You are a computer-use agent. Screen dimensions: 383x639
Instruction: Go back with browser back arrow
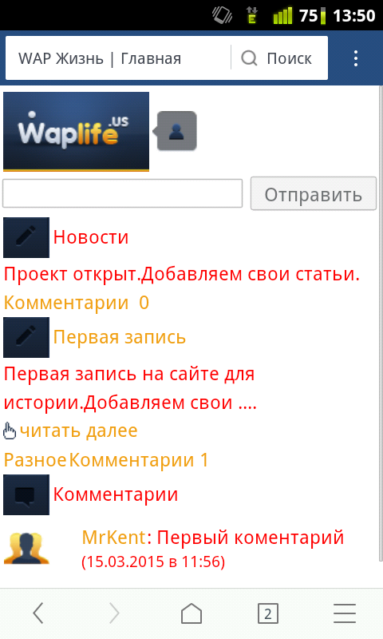pos(38,613)
